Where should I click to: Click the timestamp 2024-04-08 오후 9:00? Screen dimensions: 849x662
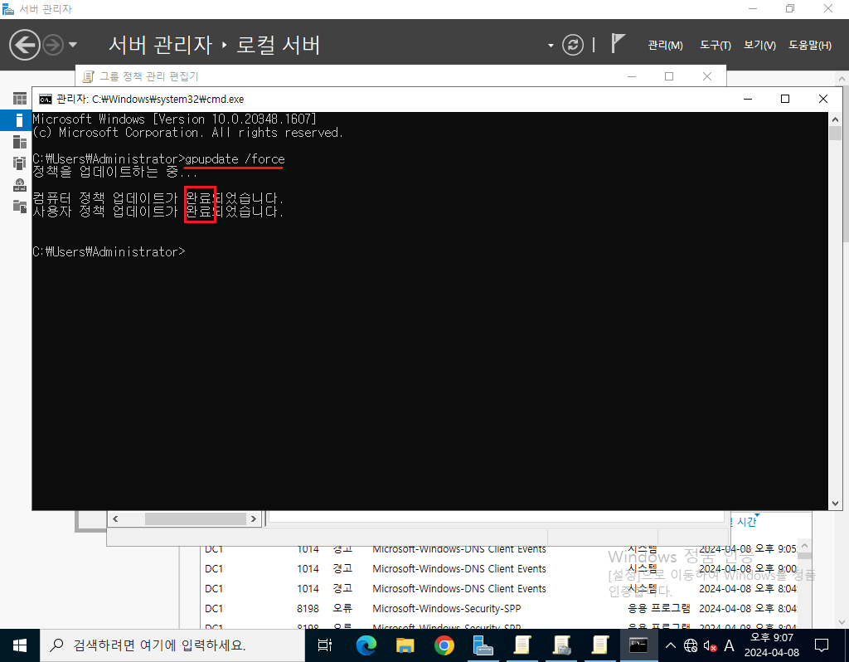tap(748, 569)
